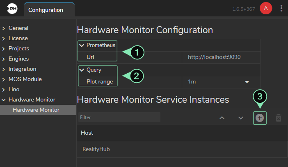Click the Prometheus Url field
This screenshot has height=167, width=288.
(x=221, y=57)
